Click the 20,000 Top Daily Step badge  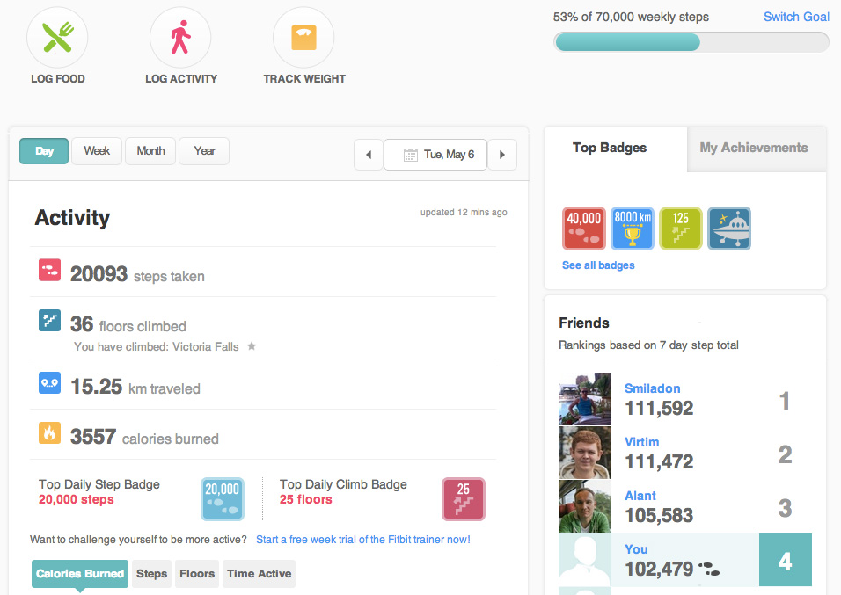point(223,499)
